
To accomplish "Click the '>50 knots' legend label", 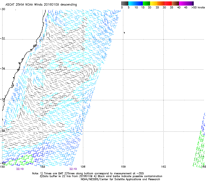I will [198, 8].
